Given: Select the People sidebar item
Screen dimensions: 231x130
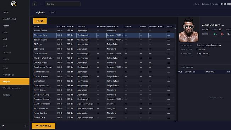Looking at the screenshot, I should coord(15,81).
